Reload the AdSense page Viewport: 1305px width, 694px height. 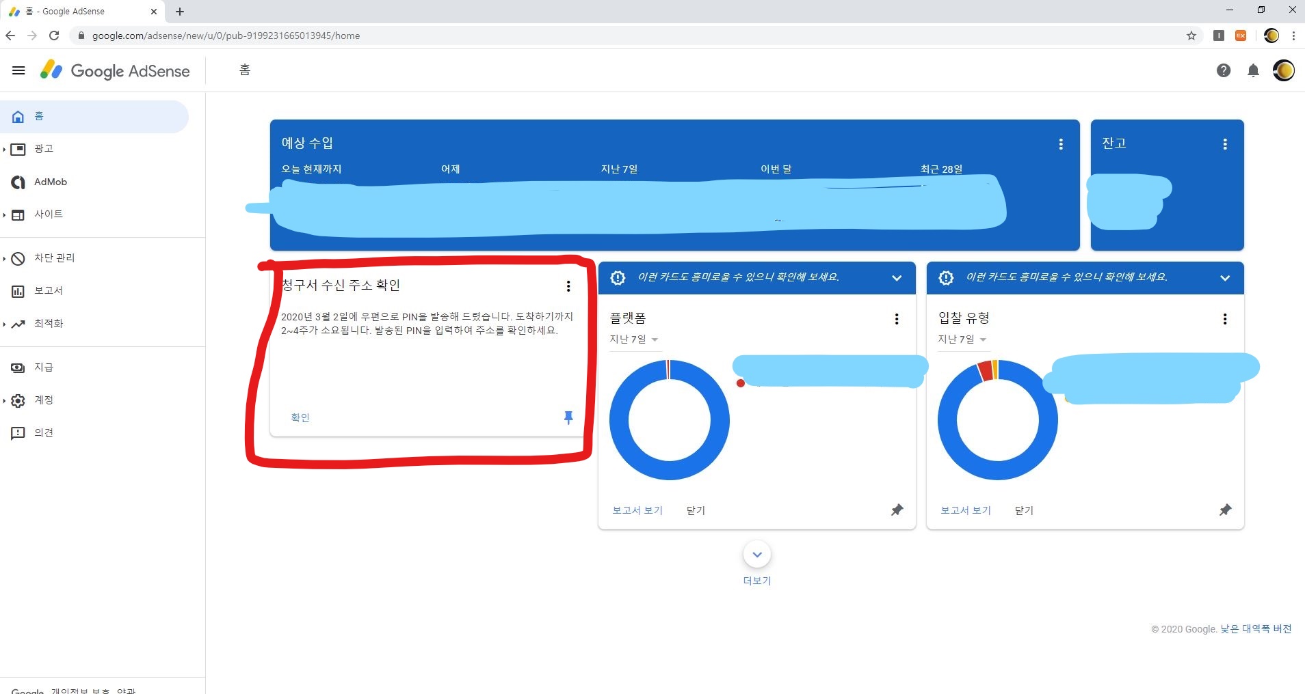54,36
